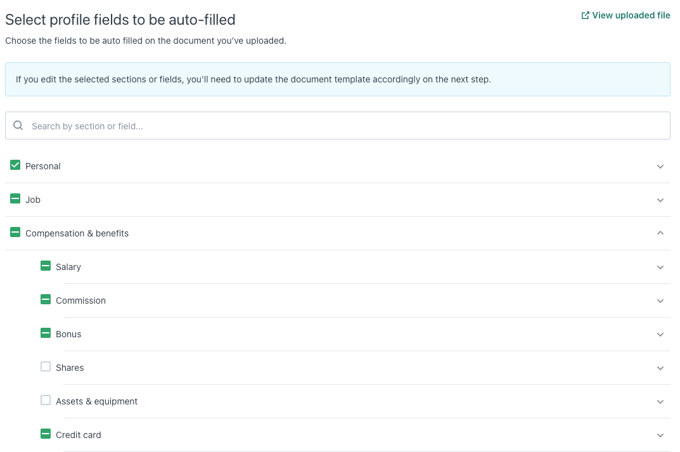Expand the Personal section
The height and width of the screenshot is (452, 680).
point(660,166)
